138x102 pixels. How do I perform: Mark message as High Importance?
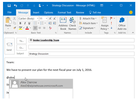coord(111,23)
